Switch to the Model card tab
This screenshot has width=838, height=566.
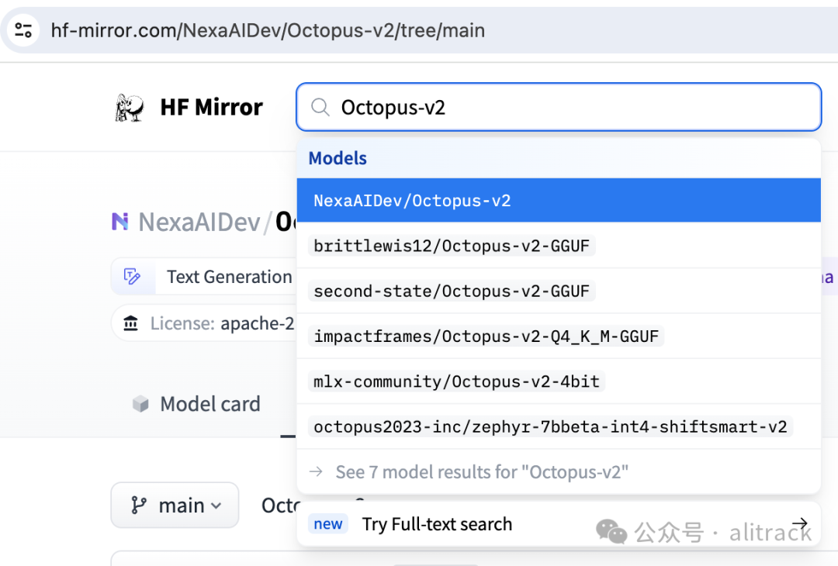196,404
